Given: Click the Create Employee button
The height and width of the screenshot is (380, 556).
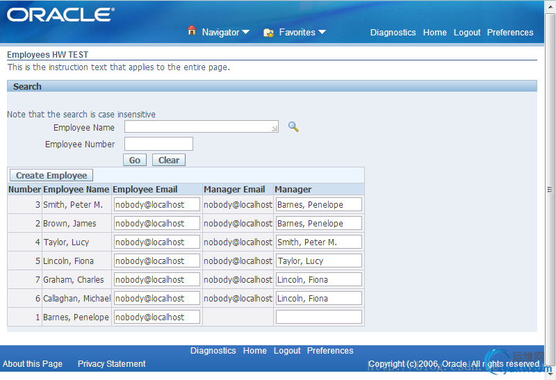Looking at the screenshot, I should 51,176.
